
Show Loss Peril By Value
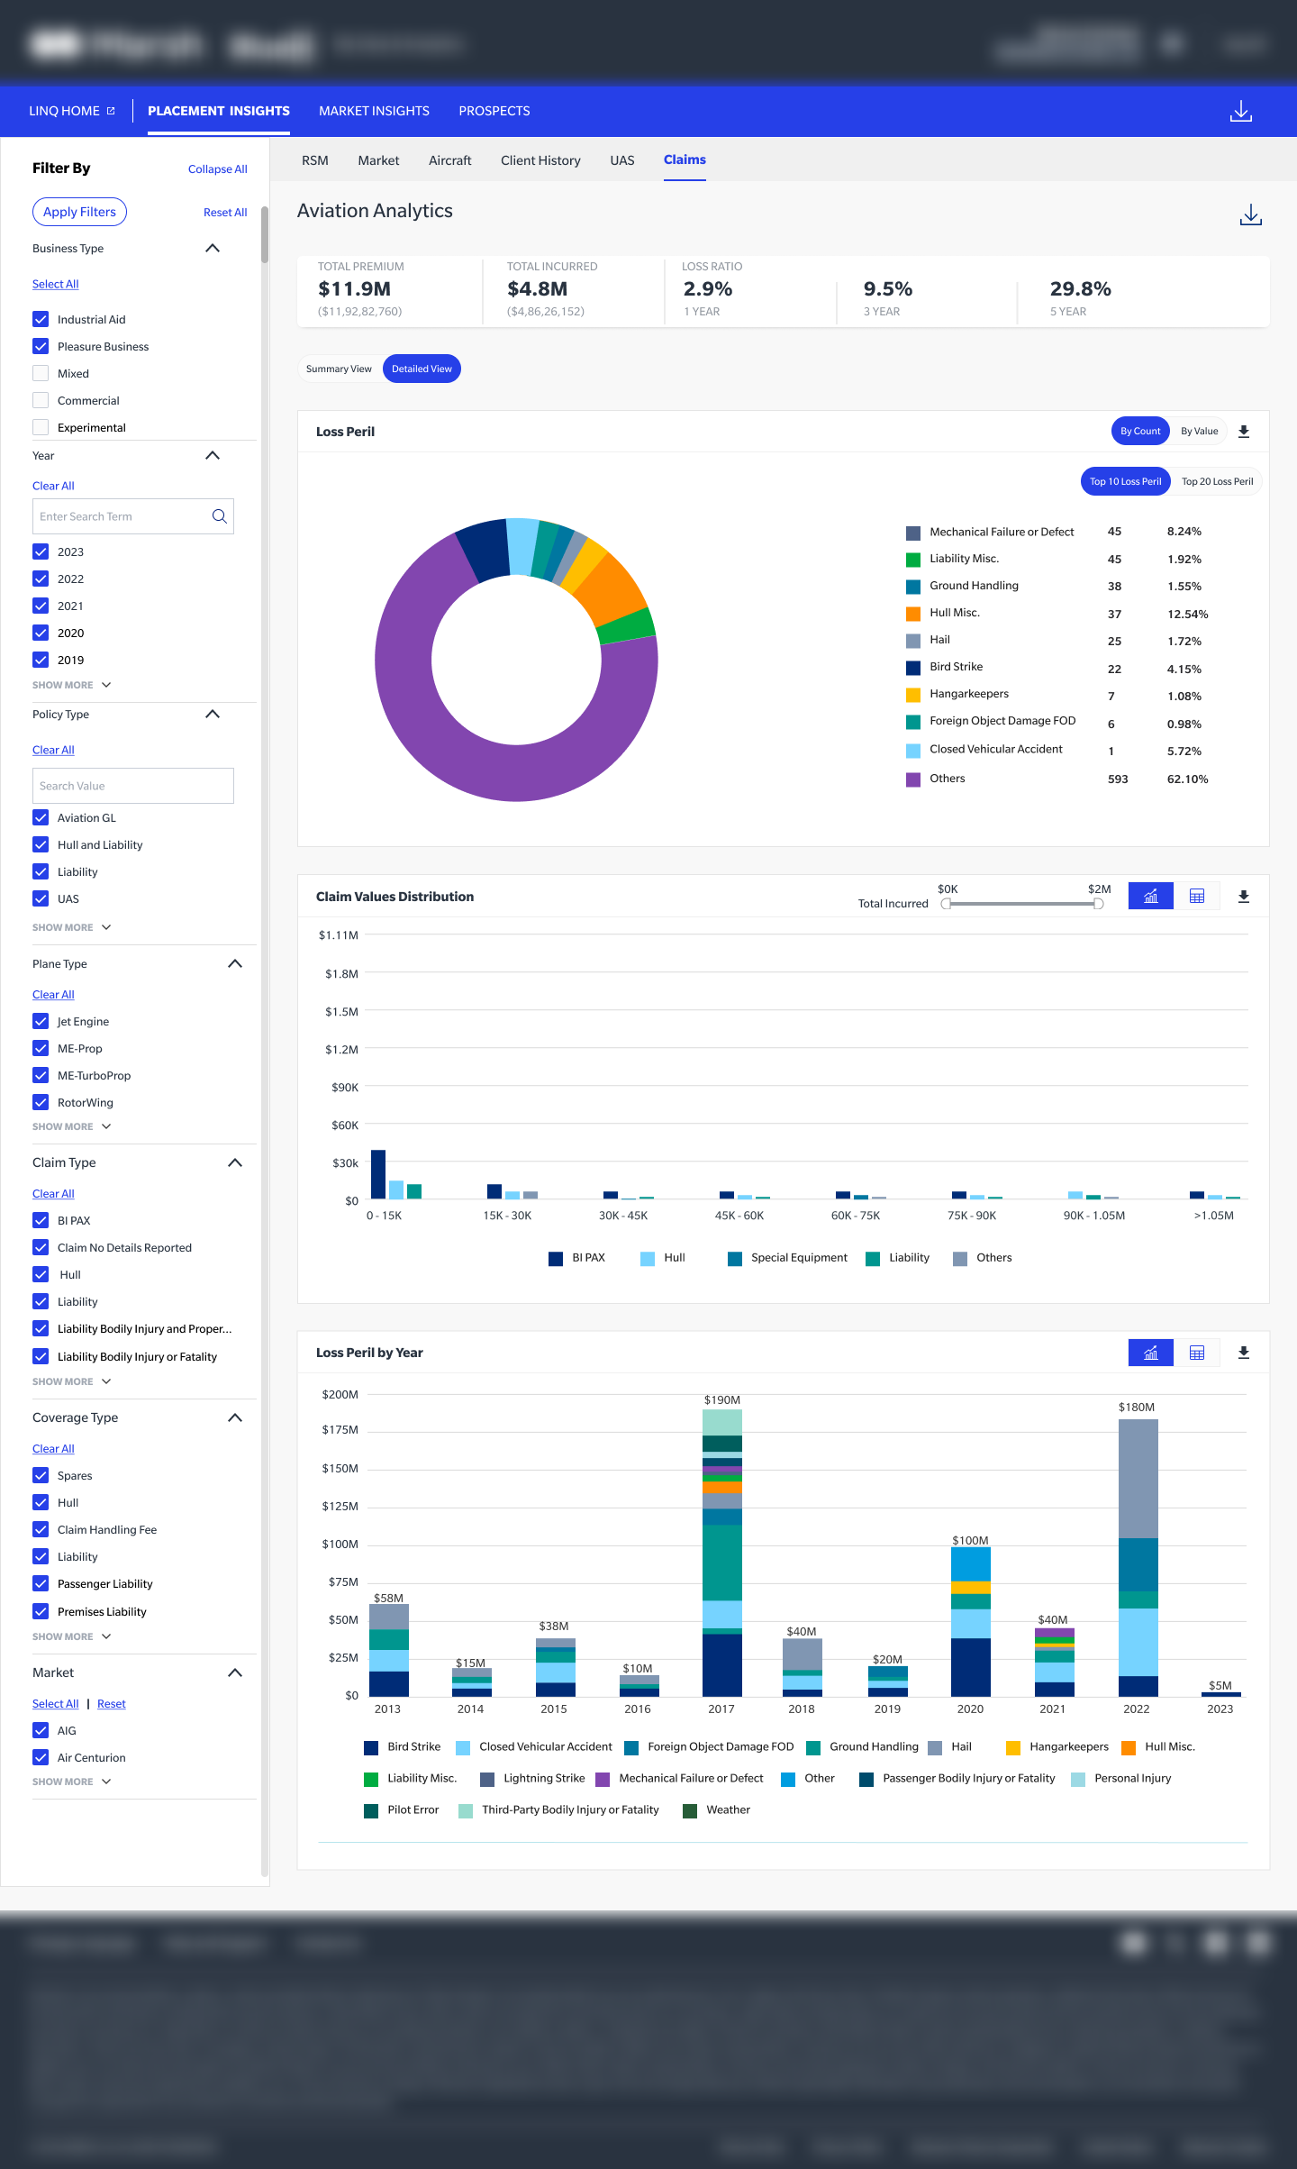pyautogui.click(x=1200, y=431)
